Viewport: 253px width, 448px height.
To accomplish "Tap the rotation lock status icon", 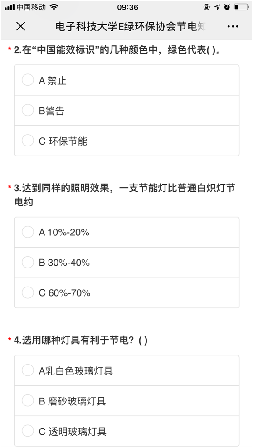I will (x=207, y=7).
